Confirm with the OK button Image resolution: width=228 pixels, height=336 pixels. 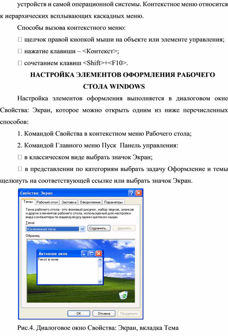79,313
